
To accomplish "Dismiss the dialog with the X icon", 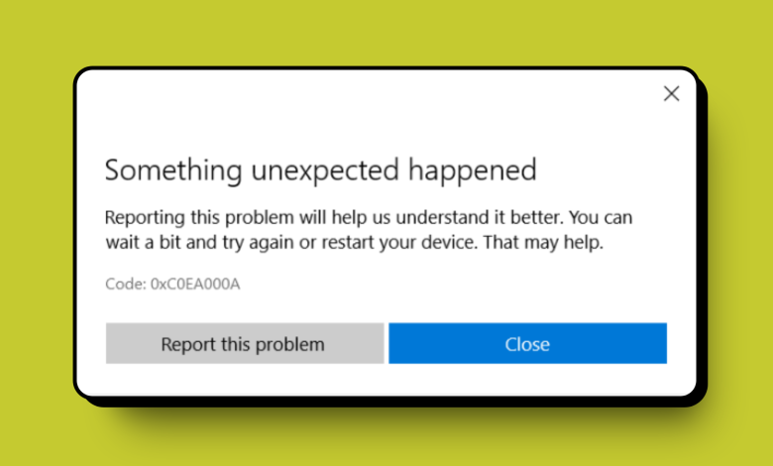I will [x=671, y=94].
